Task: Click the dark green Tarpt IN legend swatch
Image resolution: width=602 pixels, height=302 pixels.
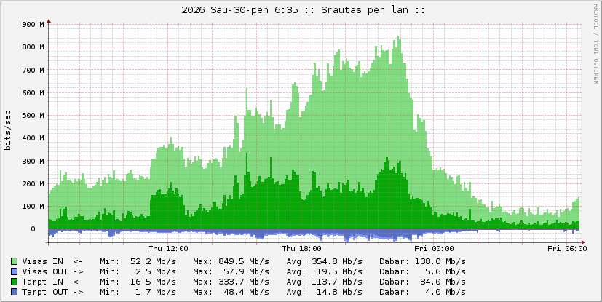Action: (15, 281)
